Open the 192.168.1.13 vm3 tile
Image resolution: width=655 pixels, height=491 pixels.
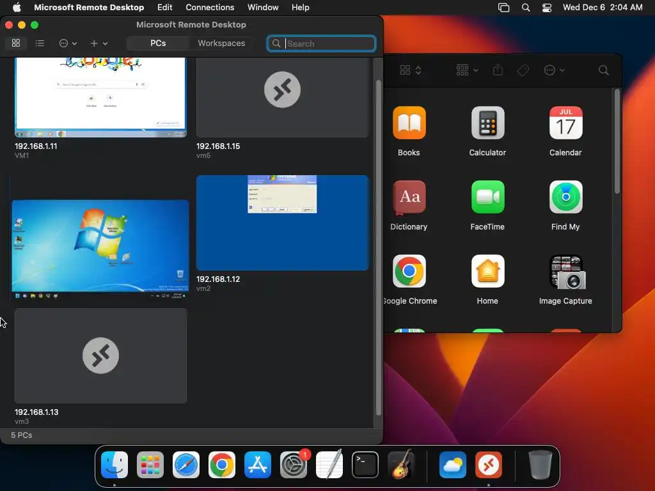coord(100,355)
